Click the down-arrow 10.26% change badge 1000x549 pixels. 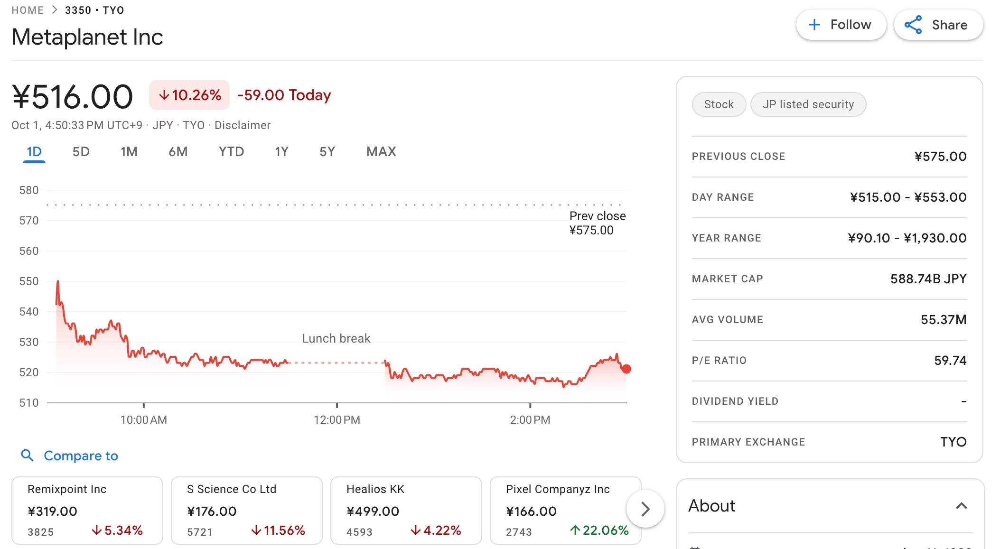(189, 95)
